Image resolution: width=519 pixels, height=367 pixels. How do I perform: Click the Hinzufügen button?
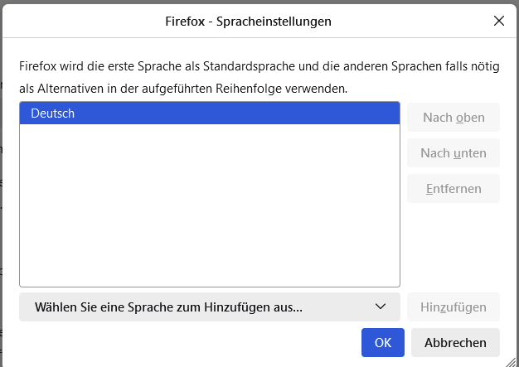(454, 307)
